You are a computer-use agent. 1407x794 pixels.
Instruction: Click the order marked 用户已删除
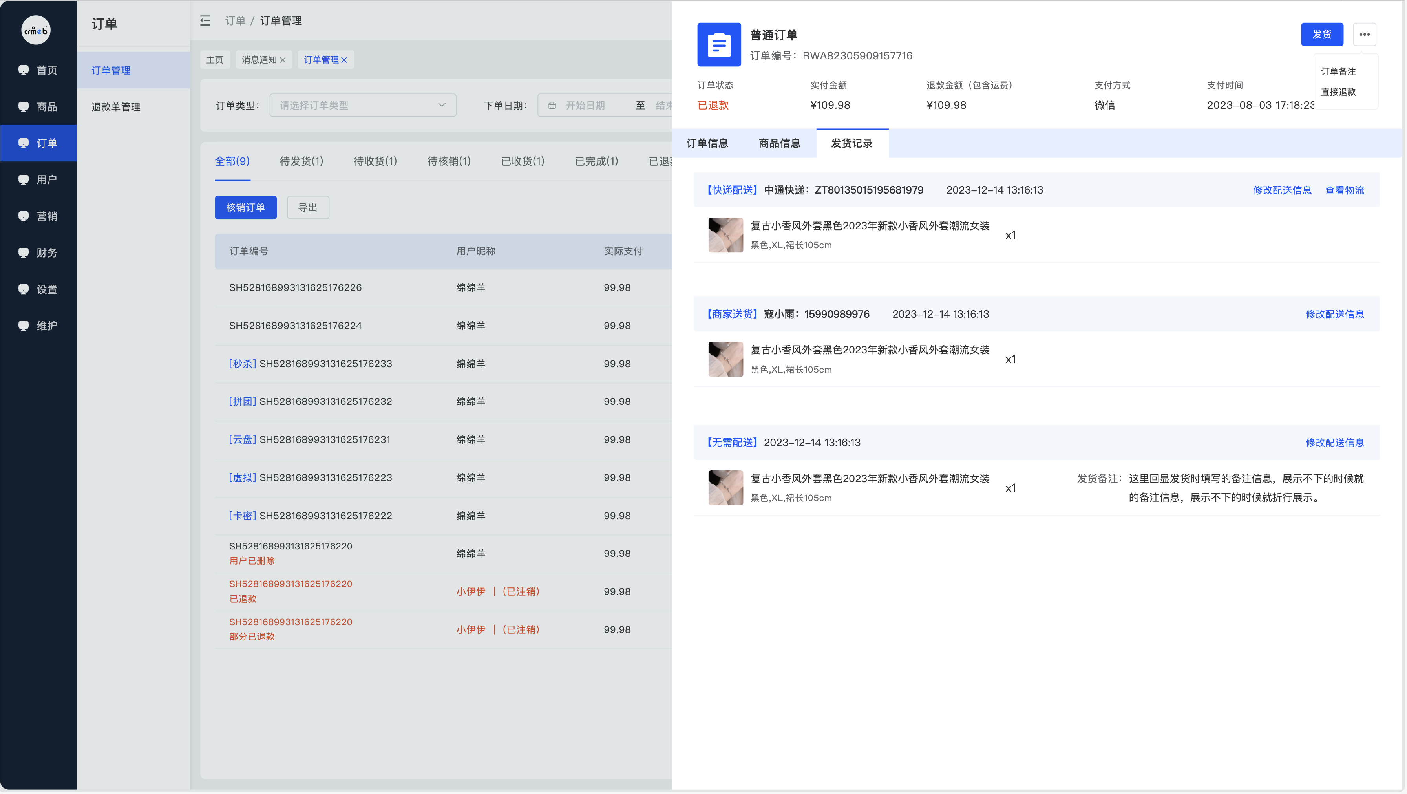tap(291, 554)
